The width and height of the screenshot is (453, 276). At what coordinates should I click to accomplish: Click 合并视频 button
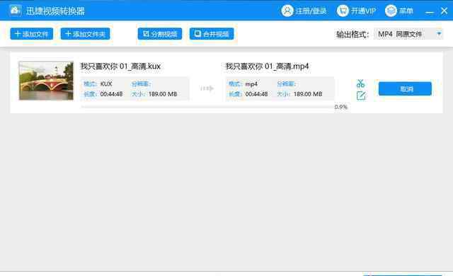[212, 34]
